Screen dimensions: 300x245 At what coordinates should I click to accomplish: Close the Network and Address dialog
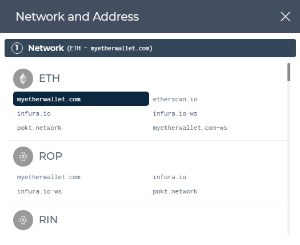tap(286, 17)
